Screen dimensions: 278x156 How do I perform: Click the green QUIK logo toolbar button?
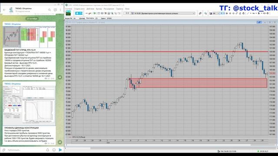click(68, 13)
